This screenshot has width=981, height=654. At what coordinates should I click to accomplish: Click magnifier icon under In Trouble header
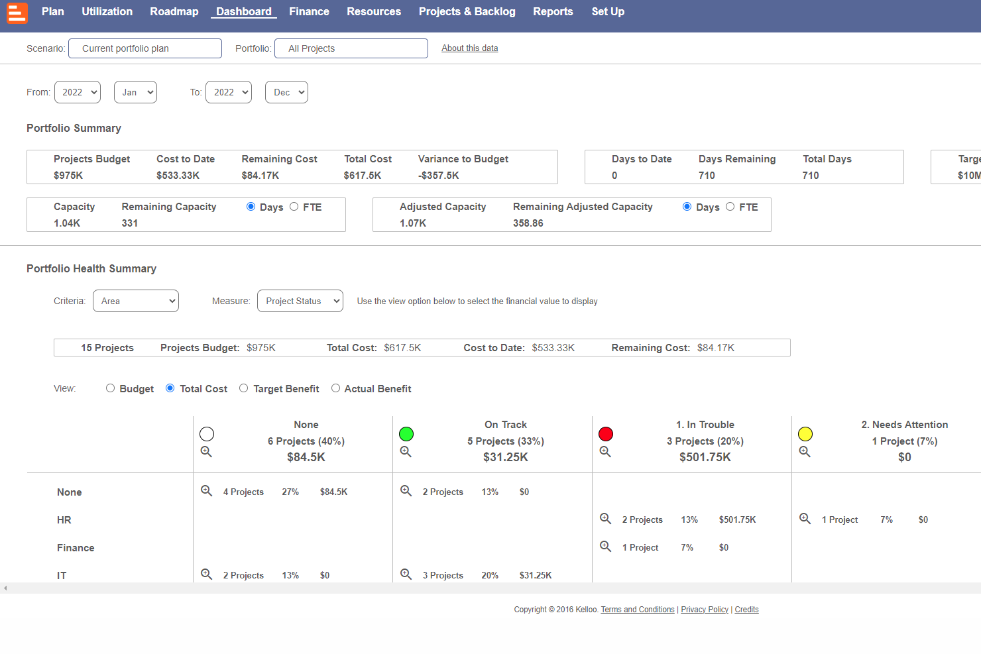coord(605,452)
